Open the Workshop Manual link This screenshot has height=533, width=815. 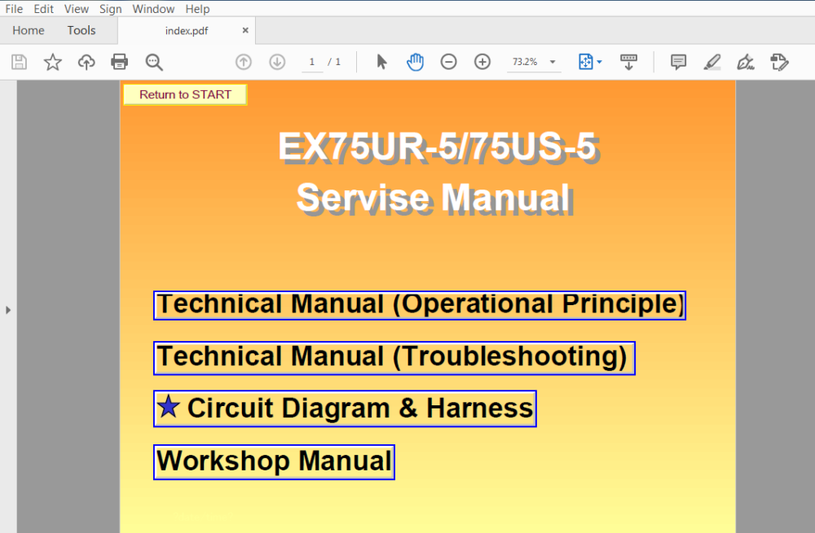point(274,462)
